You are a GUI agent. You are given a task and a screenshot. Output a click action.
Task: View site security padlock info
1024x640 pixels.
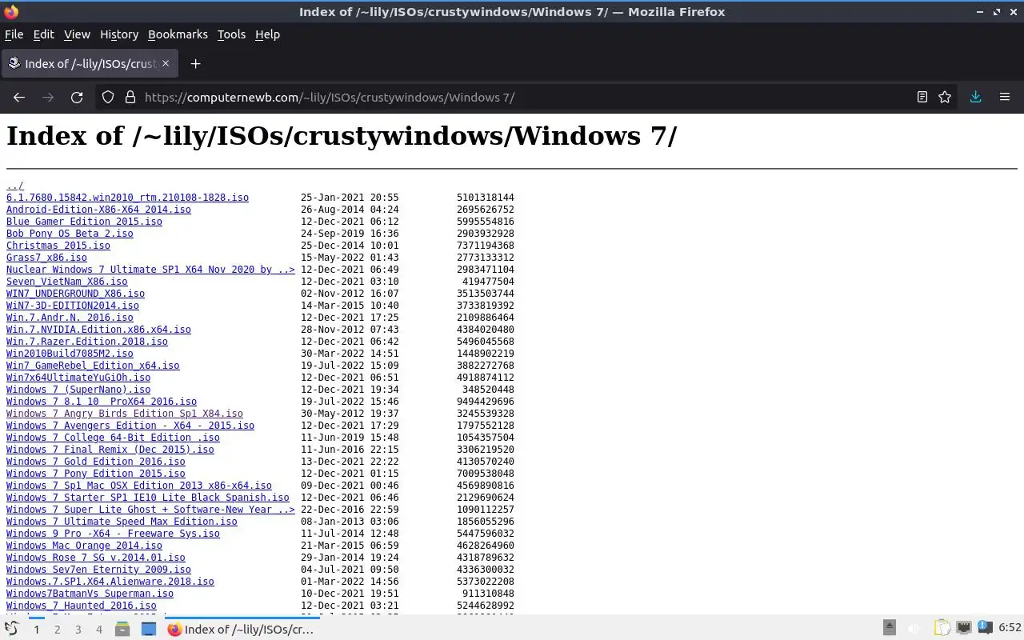130,97
